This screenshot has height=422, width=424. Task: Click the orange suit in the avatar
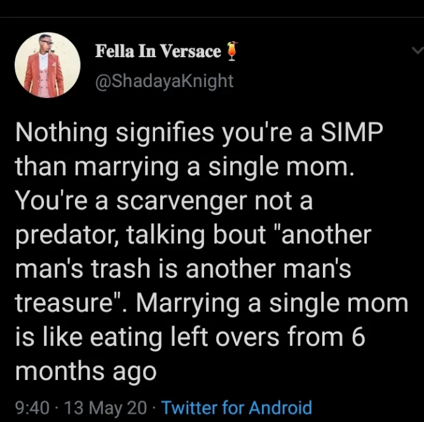coord(43,74)
